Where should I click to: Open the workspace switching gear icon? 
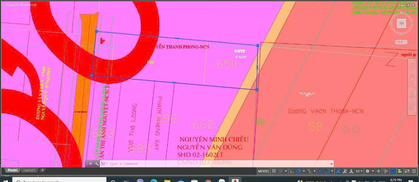[368, 171]
